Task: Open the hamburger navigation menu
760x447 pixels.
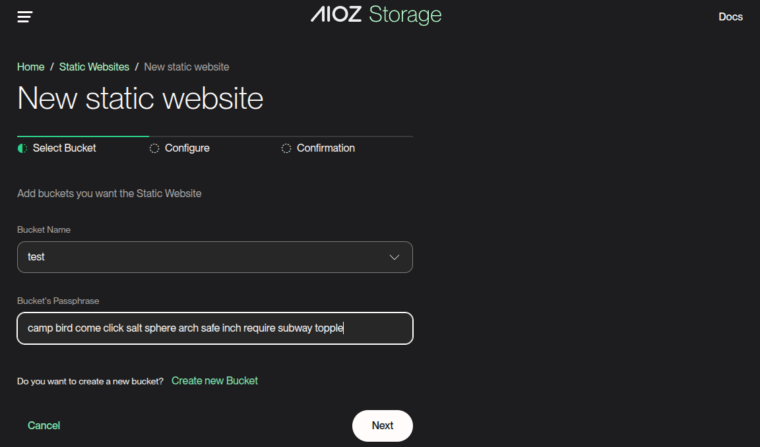Action: 25,17
